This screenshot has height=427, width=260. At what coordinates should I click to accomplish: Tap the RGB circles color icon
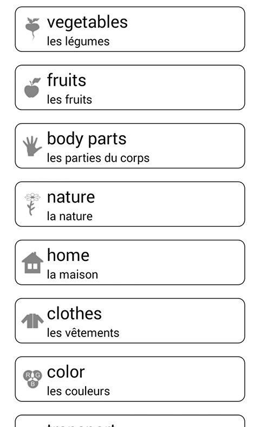tap(32, 379)
